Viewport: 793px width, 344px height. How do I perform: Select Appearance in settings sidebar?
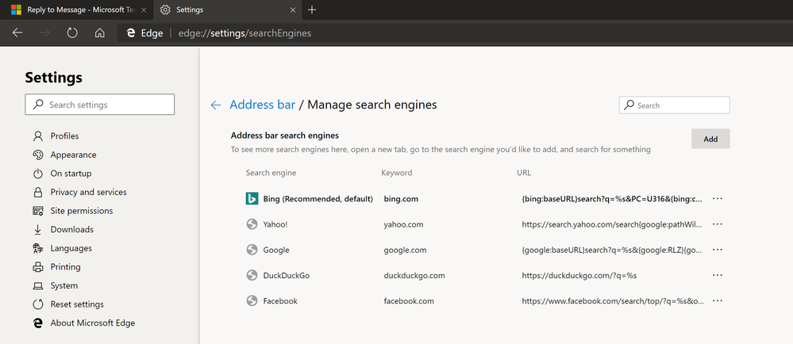(73, 155)
